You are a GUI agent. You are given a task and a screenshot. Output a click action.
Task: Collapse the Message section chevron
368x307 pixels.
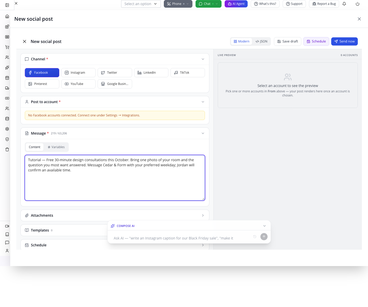click(x=203, y=133)
